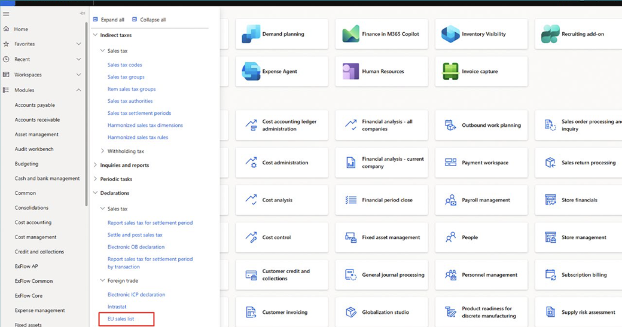
Task: Click the navigation pane vertical scrollbar
Action: 87,114
